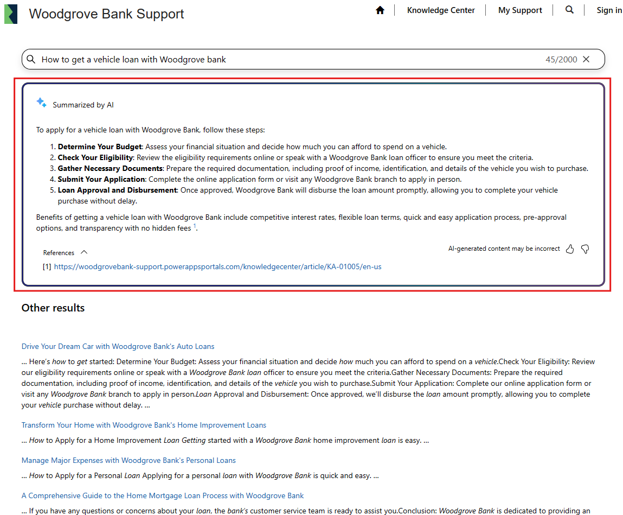Click the Woodgrove Bank logo
The height and width of the screenshot is (515, 623).
(x=11, y=14)
